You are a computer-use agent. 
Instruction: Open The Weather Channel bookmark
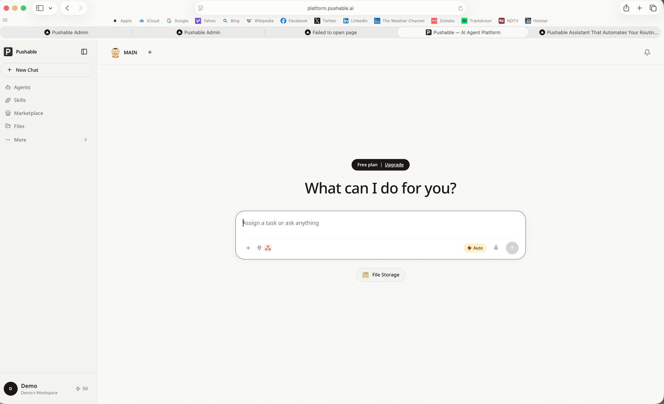click(399, 21)
